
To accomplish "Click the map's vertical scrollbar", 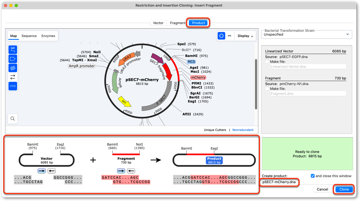I will click(x=256, y=84).
